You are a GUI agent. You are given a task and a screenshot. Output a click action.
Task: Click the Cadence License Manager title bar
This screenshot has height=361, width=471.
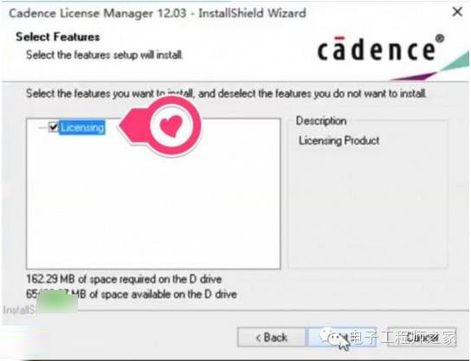coord(158,13)
